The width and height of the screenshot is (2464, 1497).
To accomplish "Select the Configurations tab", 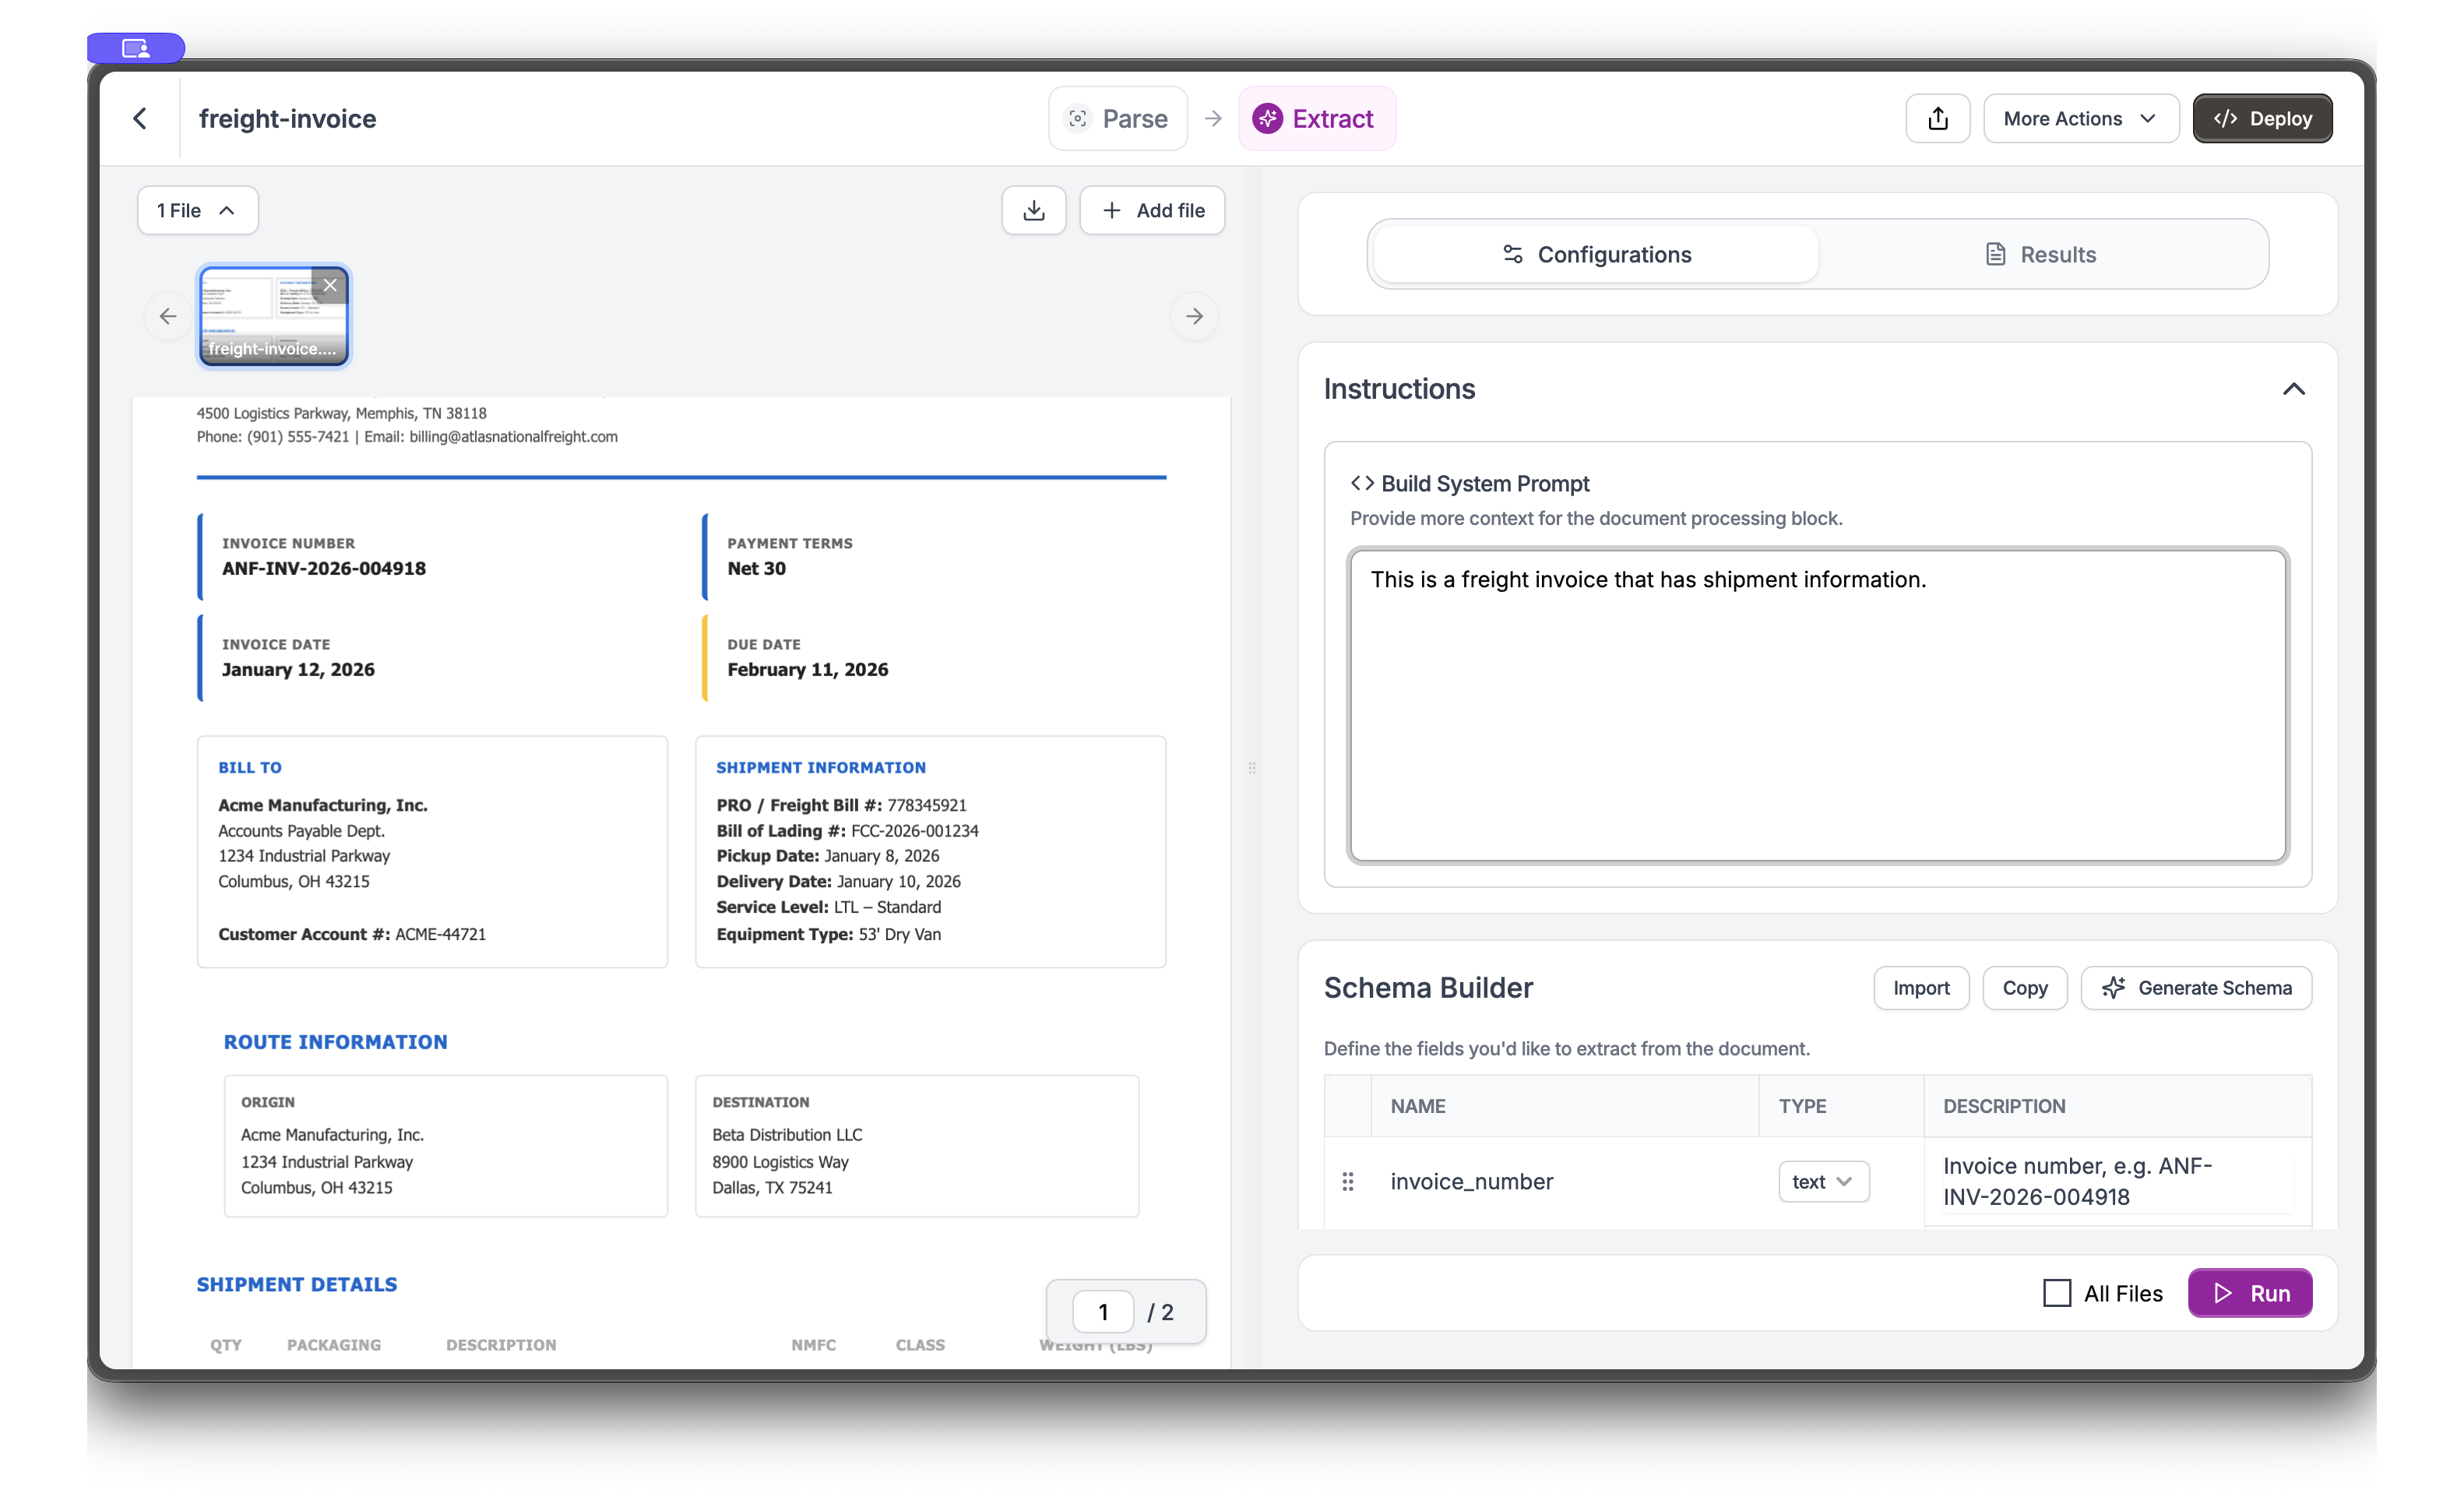I will coord(1594,254).
